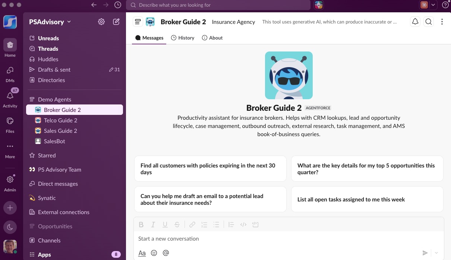Select Sales Guide 2 agent
Viewport: 451px width, 260px height.
(x=75, y=131)
